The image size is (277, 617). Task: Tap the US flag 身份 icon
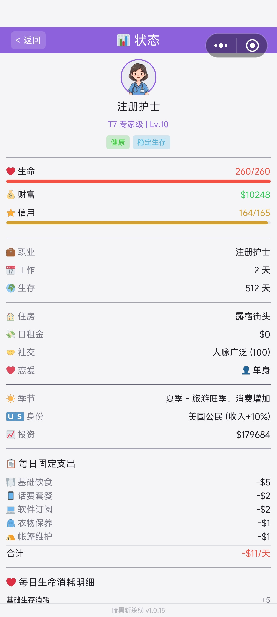coord(15,416)
